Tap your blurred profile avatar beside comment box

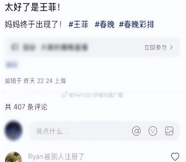coord(14,130)
